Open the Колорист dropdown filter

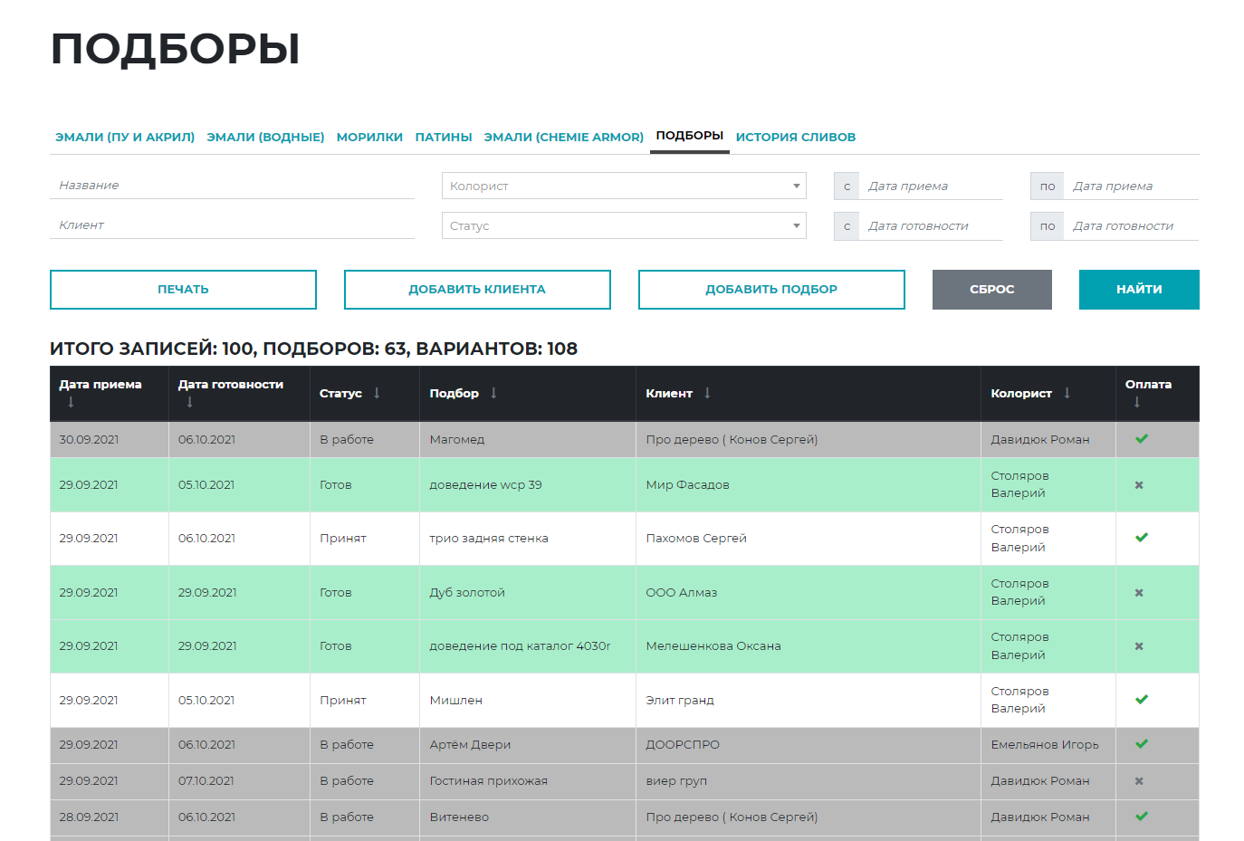[624, 186]
